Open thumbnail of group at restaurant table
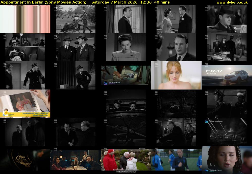The image size is (252, 174). [x=76, y=160]
